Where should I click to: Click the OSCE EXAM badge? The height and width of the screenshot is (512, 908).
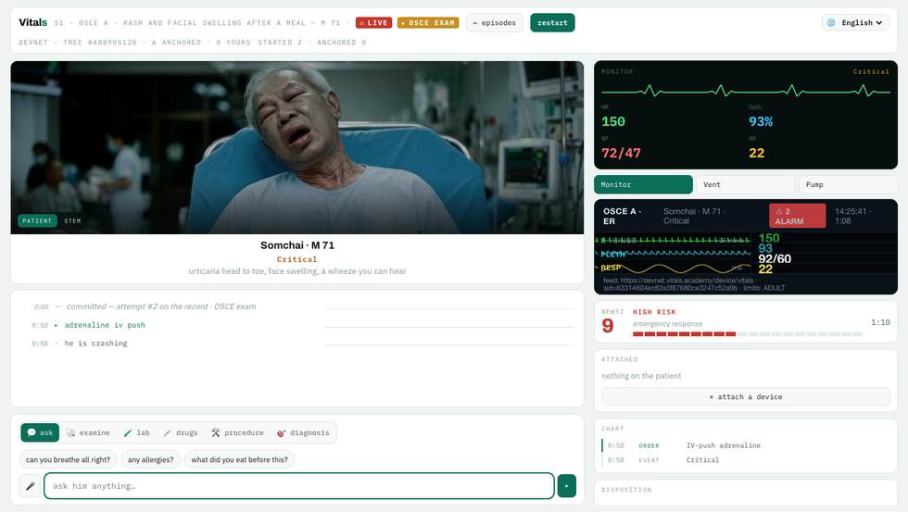[x=428, y=22]
